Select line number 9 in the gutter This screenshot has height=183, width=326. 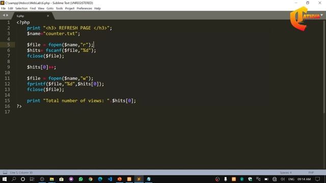[x=8, y=67]
